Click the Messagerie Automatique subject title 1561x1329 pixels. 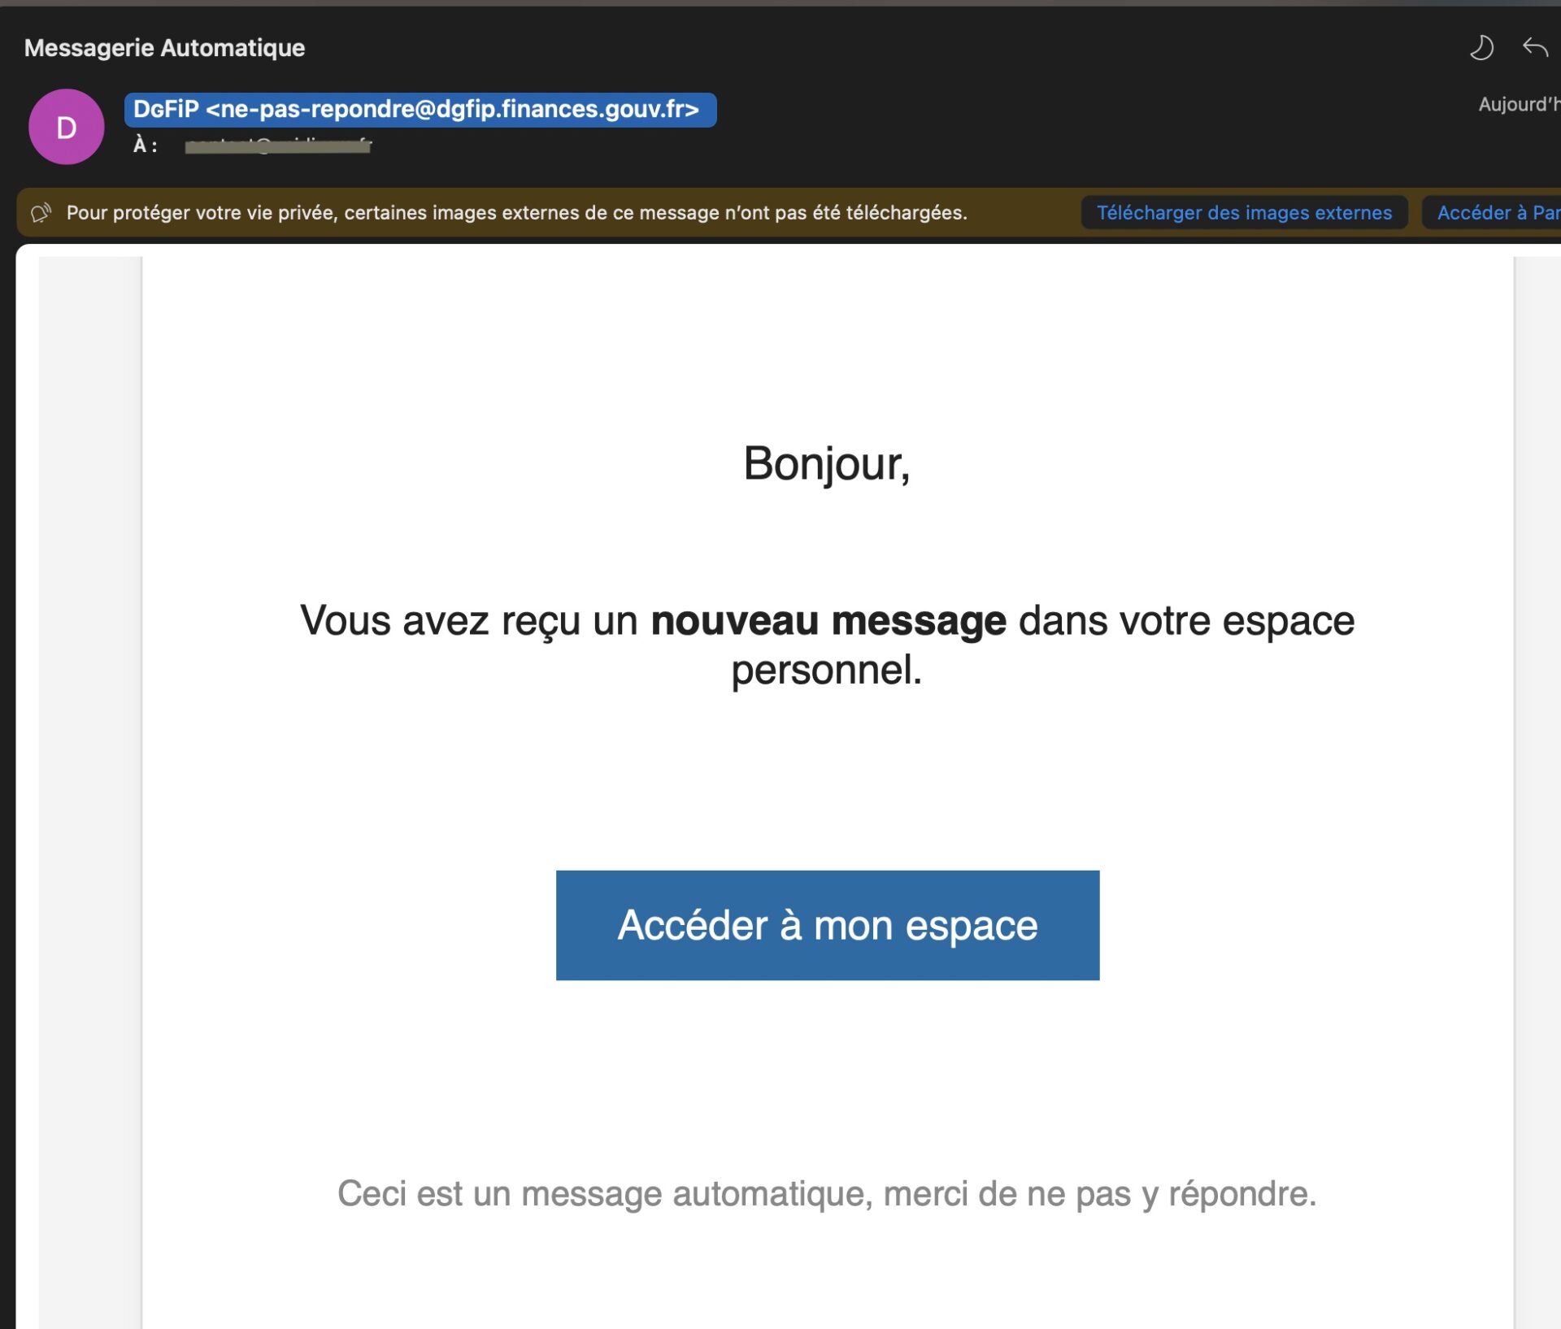[165, 48]
